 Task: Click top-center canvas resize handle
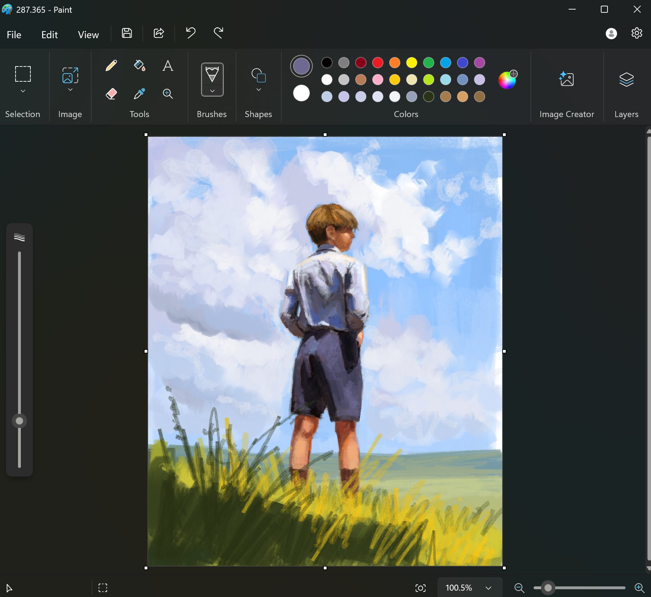point(325,135)
